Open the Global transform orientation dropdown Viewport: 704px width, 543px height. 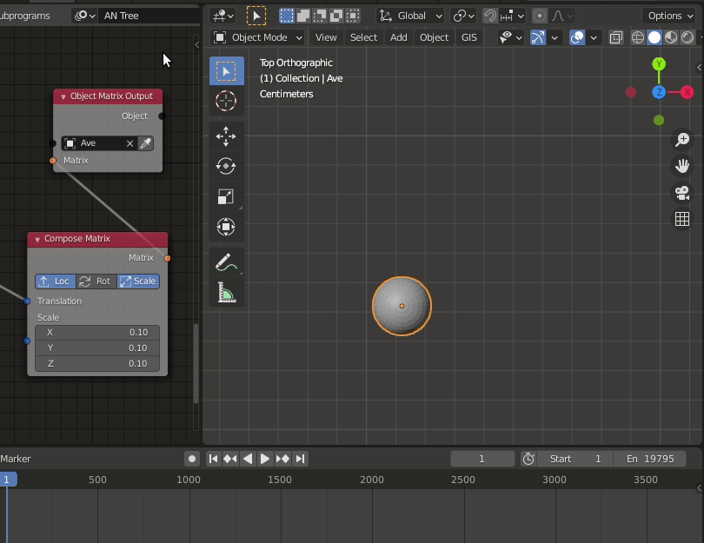point(409,15)
